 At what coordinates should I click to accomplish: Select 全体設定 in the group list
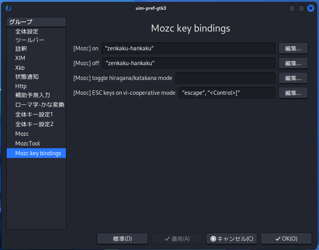(x=36, y=32)
